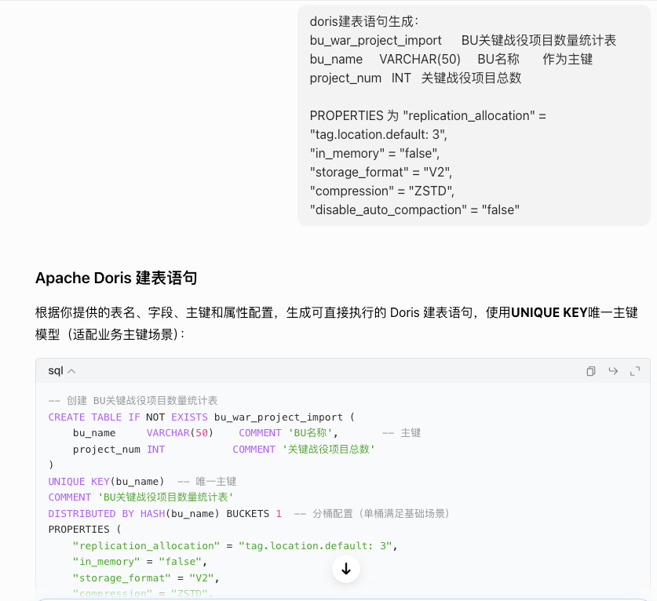Click the 'UNIQUE KEY(bu_name)' code line

coord(142,481)
